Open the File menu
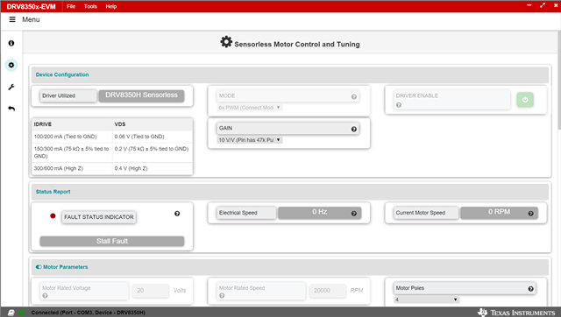Image resolution: width=561 pixels, height=317 pixels. [x=71, y=6]
